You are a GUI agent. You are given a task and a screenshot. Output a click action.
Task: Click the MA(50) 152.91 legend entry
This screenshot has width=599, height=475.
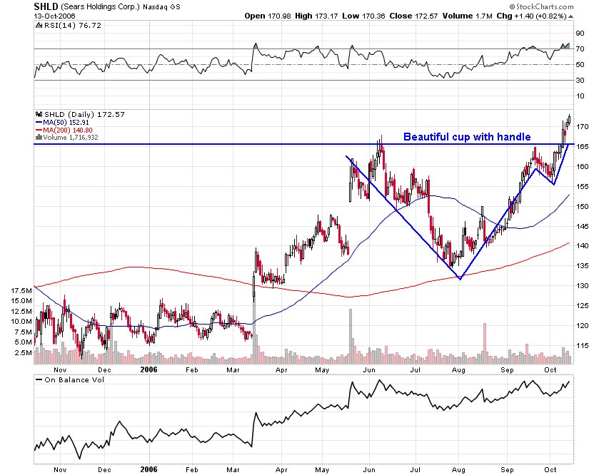tap(62, 123)
